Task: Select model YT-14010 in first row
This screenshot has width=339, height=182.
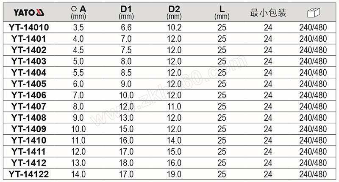Action: click(x=29, y=27)
